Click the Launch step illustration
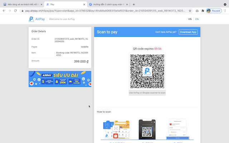229x143 pixels. pos(117,129)
